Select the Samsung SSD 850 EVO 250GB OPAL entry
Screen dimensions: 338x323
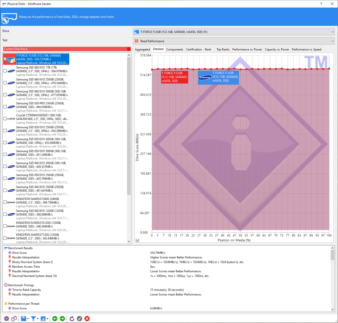tap(42, 131)
